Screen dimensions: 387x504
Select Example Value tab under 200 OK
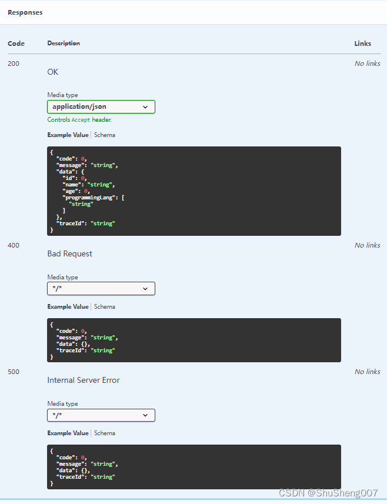click(68, 135)
